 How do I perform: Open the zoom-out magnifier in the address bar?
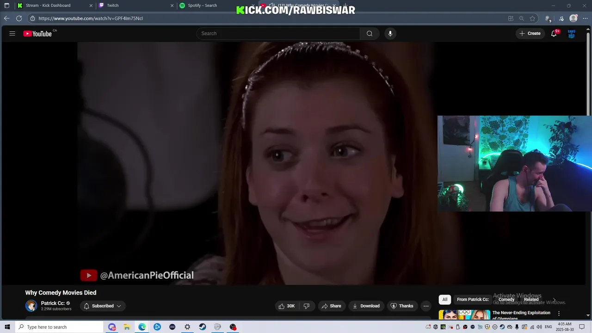[x=522, y=18]
